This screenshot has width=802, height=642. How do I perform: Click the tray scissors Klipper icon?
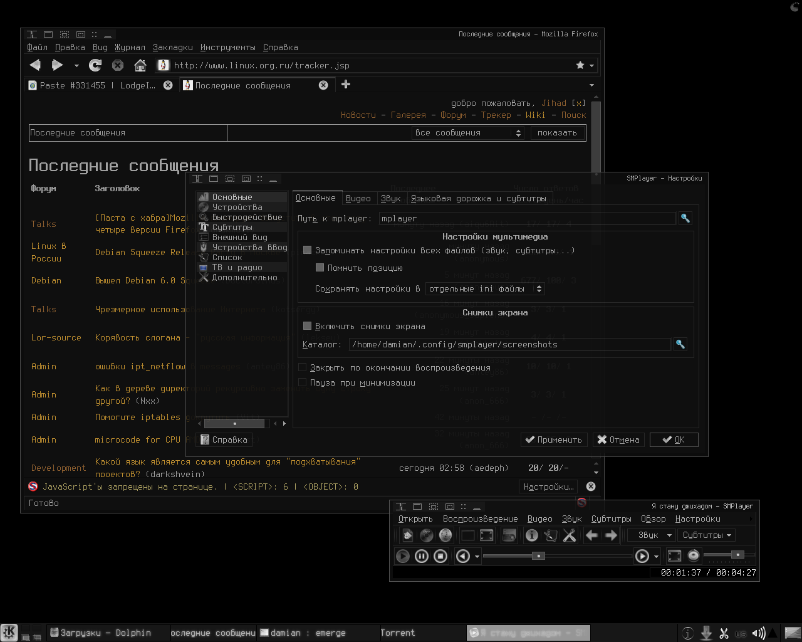click(724, 633)
